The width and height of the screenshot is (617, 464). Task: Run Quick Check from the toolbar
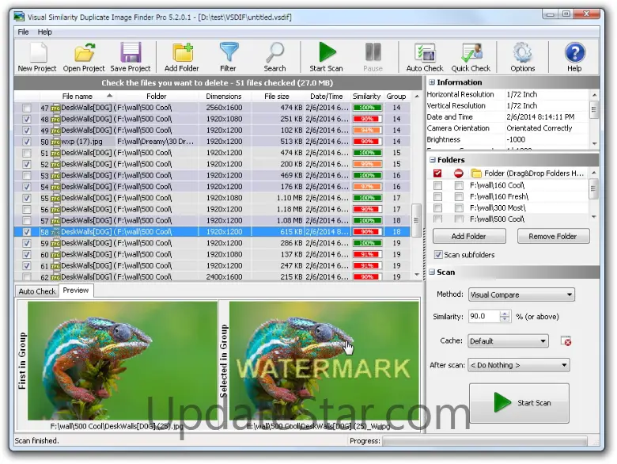[471, 57]
